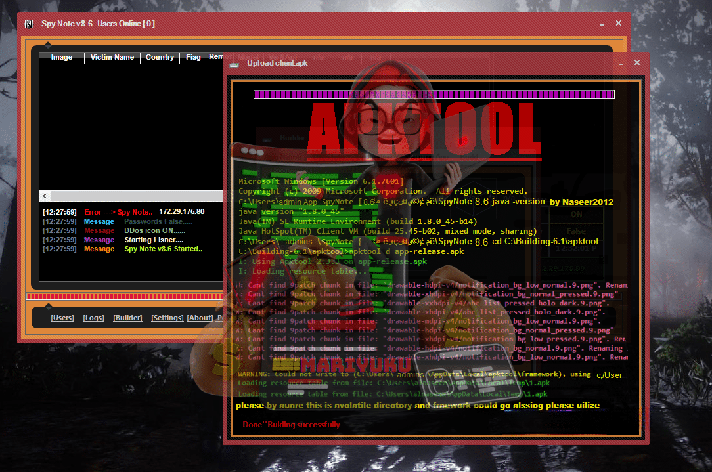
Task: Click the Flag column header
Action: [193, 58]
